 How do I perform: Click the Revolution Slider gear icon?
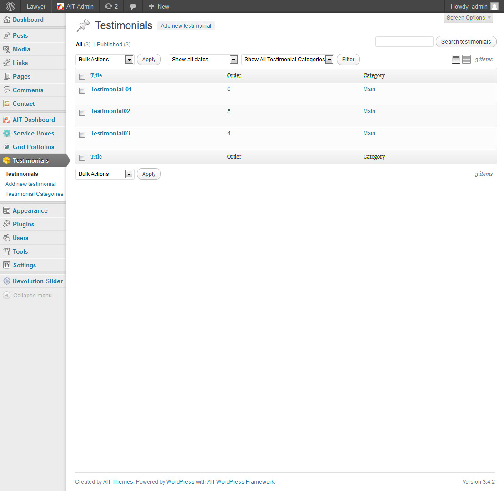[x=6, y=281]
